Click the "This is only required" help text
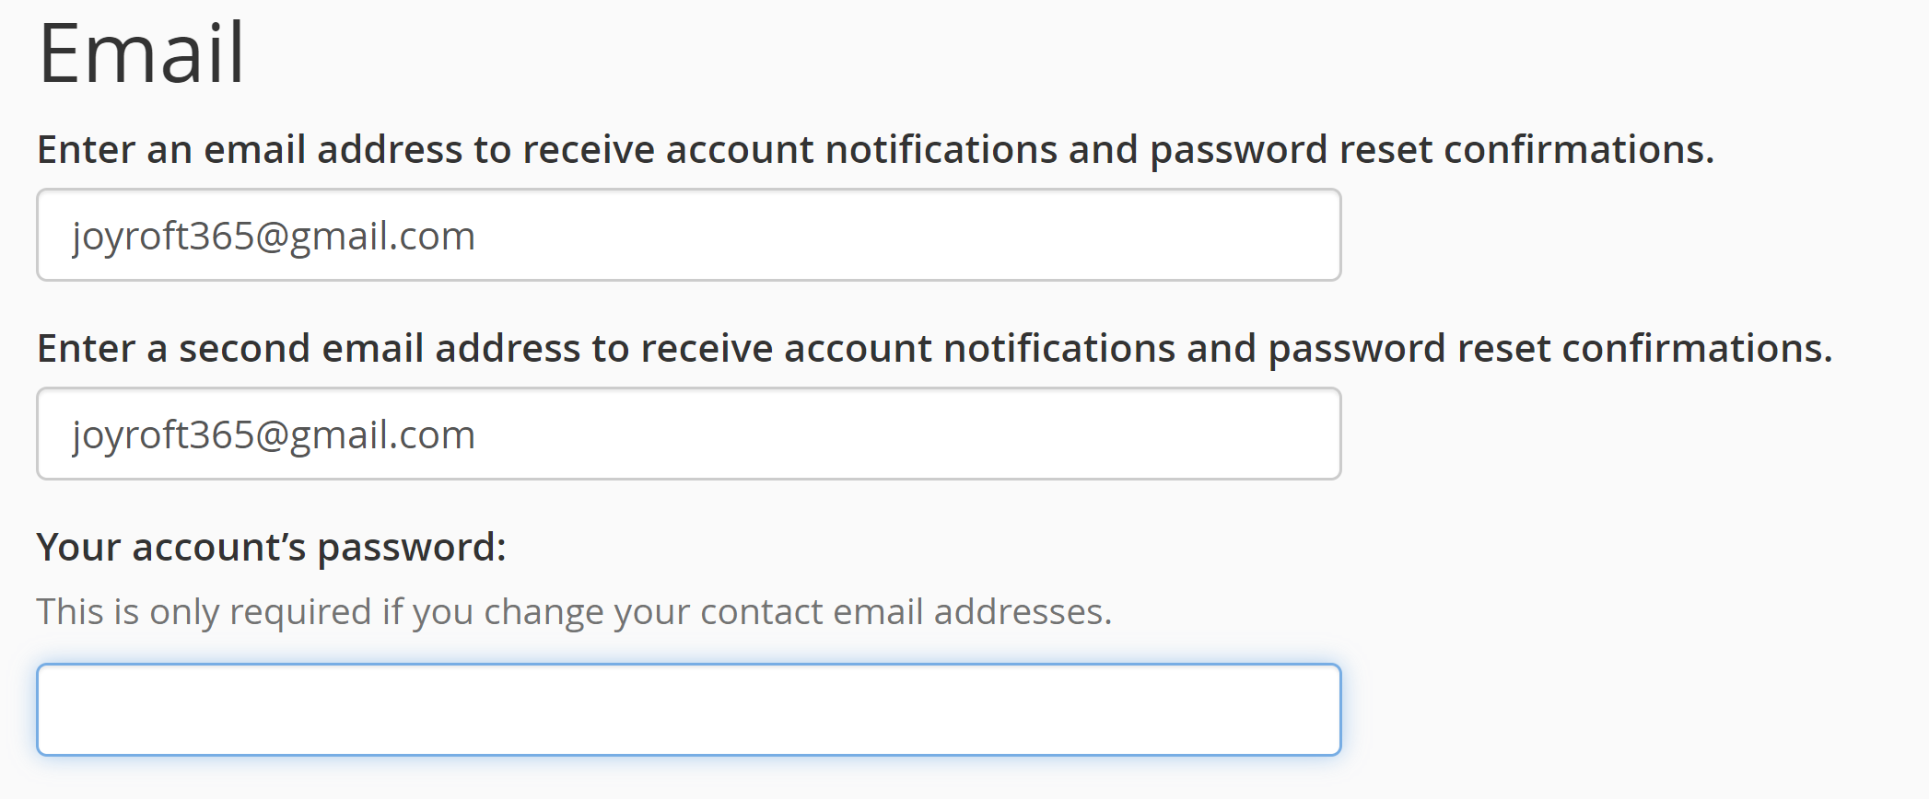This screenshot has height=799, width=1929. pos(574,611)
